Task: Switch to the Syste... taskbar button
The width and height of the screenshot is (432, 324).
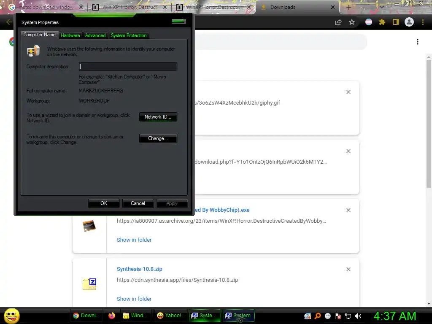Action: coord(205,316)
